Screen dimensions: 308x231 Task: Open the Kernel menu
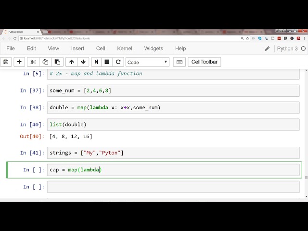[x=125, y=48]
